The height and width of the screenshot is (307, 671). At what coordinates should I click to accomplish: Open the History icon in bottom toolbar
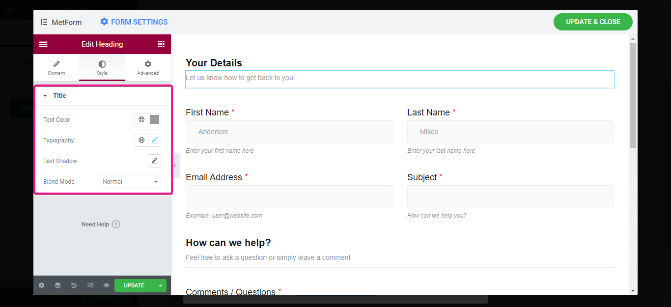pos(74,285)
